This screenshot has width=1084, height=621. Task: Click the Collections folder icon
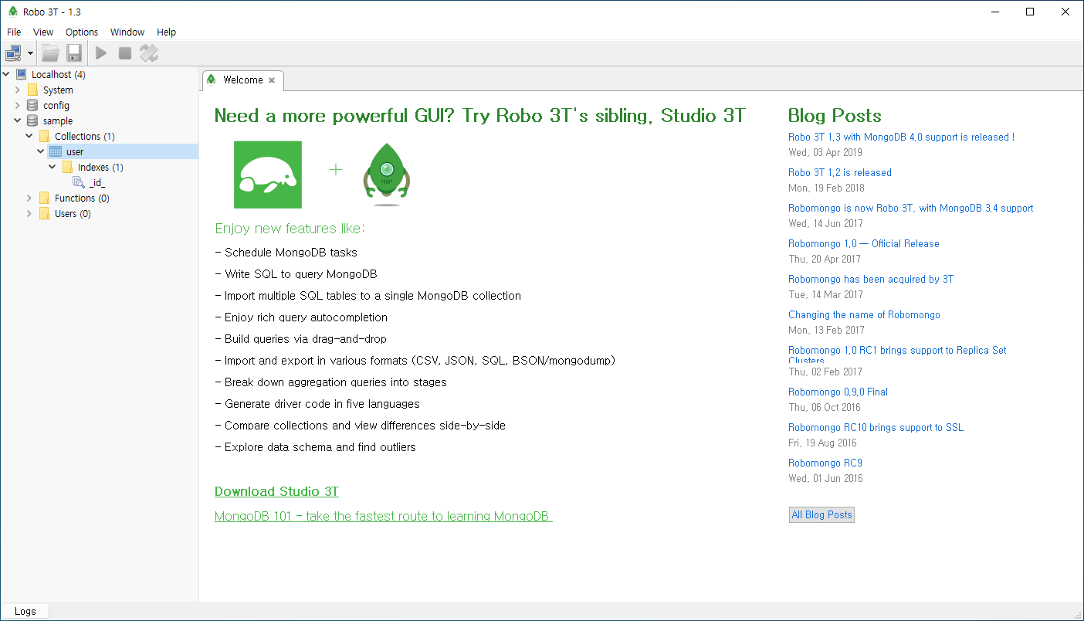tap(44, 136)
